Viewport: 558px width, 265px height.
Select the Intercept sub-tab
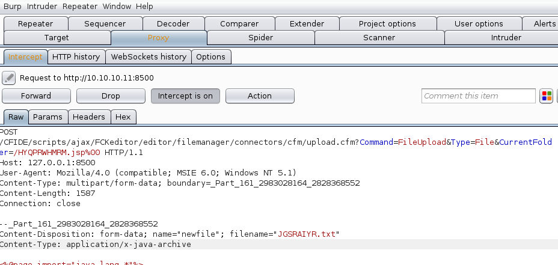(x=25, y=57)
